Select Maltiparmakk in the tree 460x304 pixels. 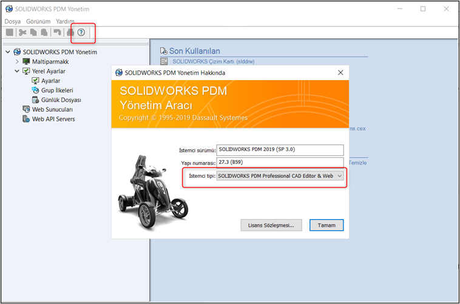coord(50,62)
